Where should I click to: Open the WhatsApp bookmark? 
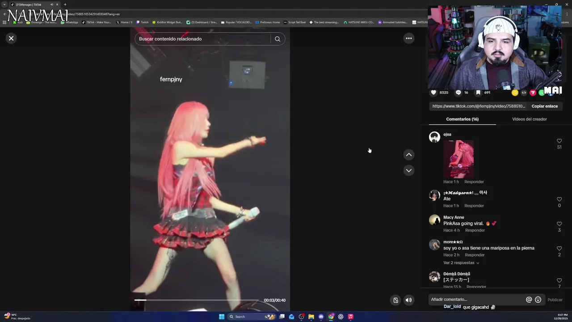point(69,22)
